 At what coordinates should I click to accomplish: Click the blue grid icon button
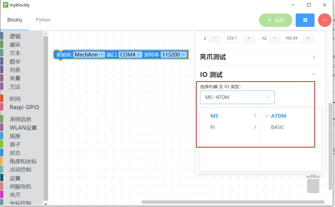click(305, 20)
